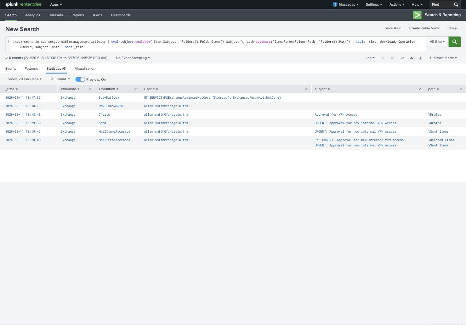Switch to the Events tab
466x325 pixels.
click(x=11, y=69)
